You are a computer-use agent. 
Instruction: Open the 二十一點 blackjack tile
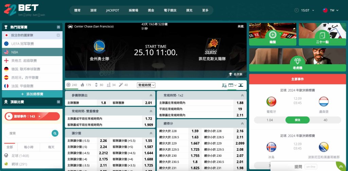point(322,34)
